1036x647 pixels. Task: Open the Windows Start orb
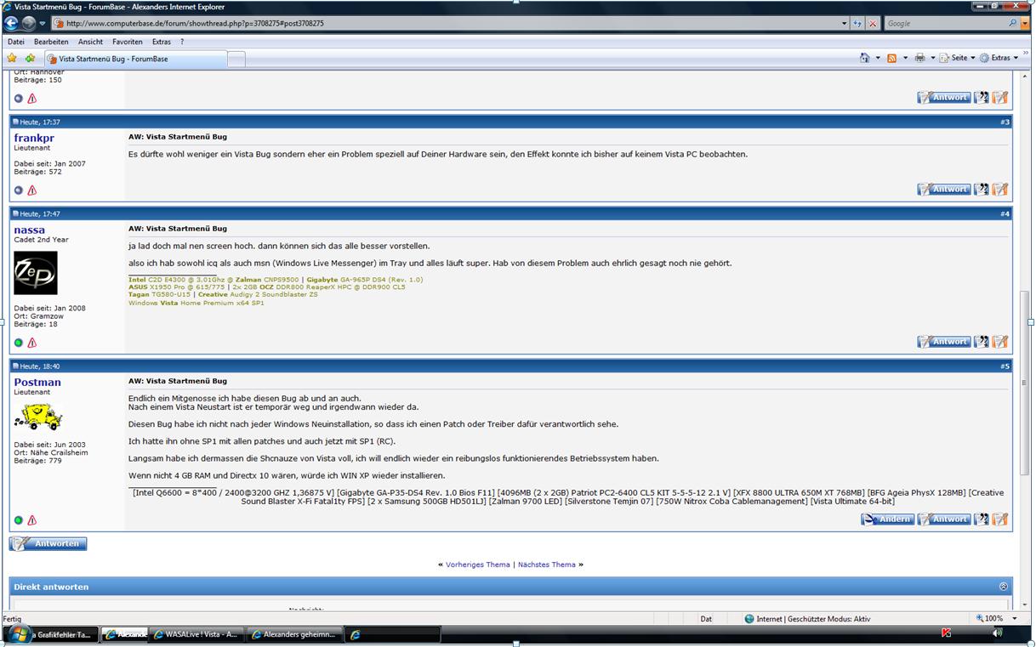coord(17,634)
